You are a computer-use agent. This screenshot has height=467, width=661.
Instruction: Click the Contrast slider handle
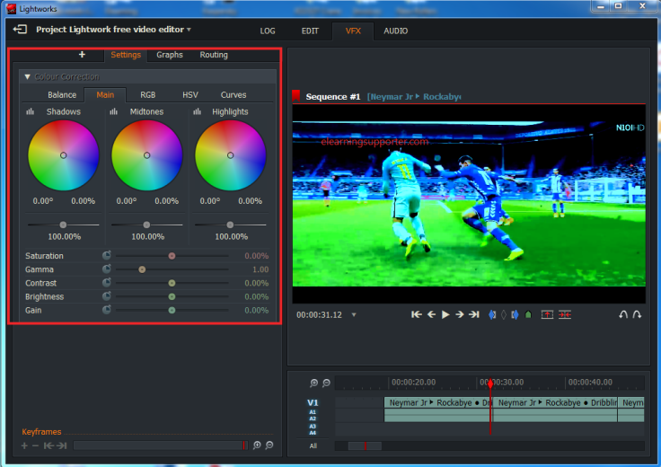(172, 283)
